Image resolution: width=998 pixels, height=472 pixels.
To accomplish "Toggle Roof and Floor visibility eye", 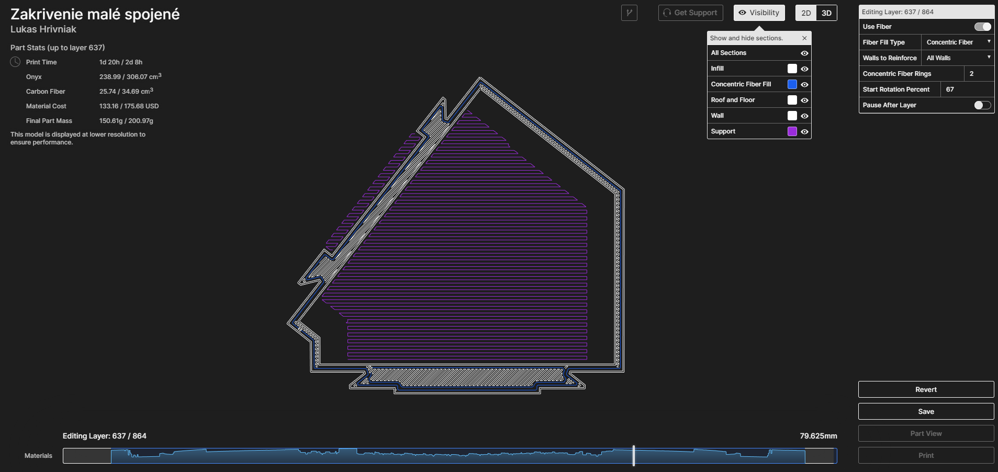I will (804, 100).
